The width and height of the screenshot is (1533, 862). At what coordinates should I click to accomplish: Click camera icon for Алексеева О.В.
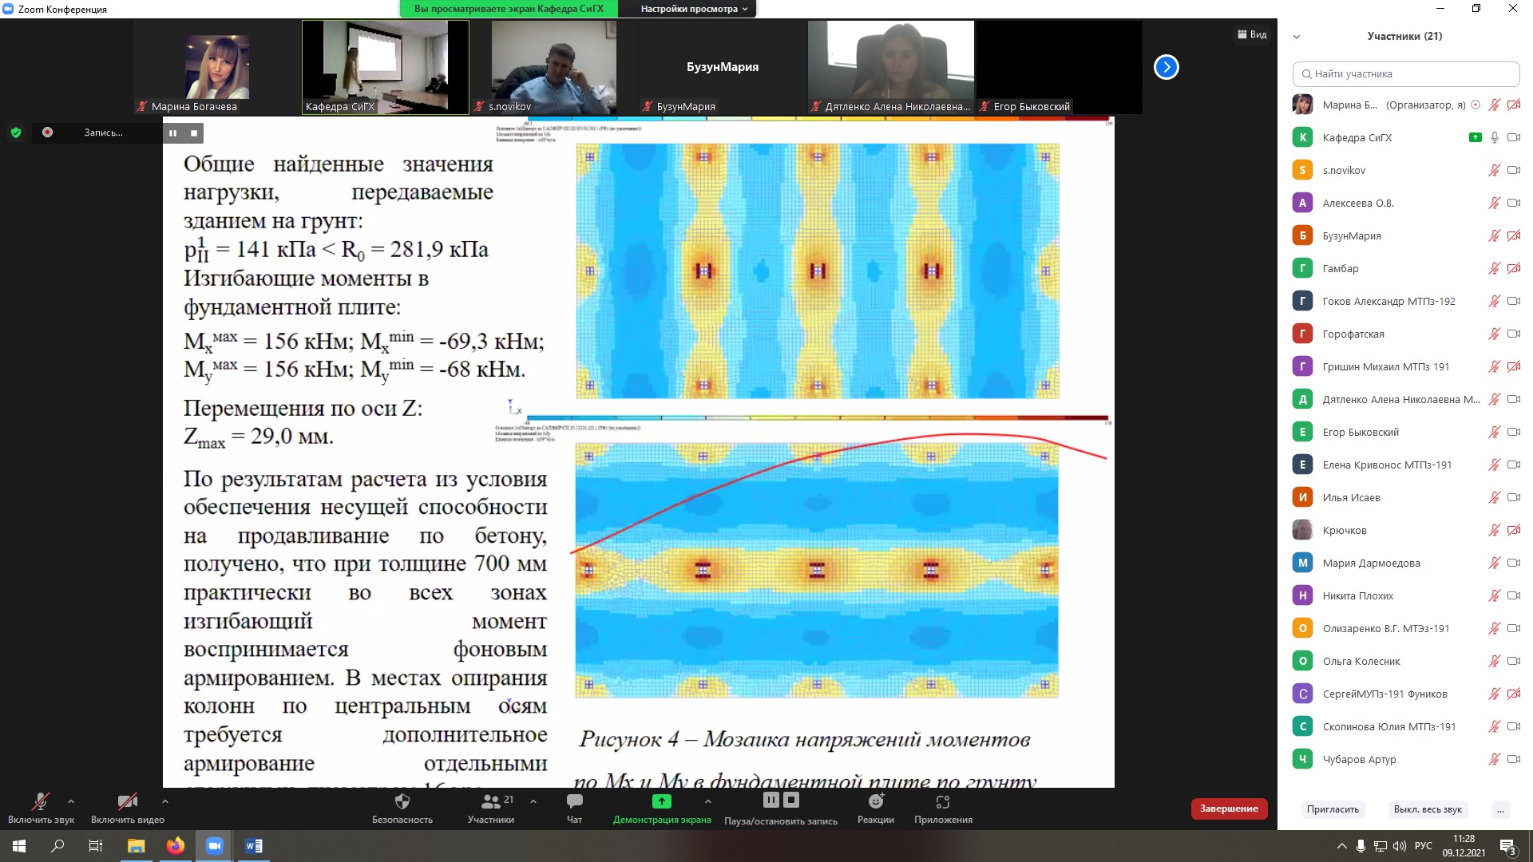[x=1513, y=203]
